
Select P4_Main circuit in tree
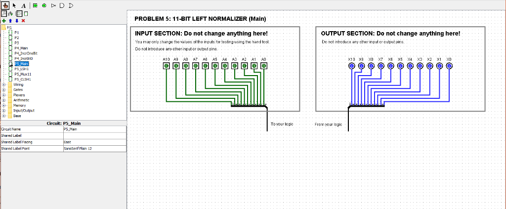pyautogui.click(x=21, y=48)
